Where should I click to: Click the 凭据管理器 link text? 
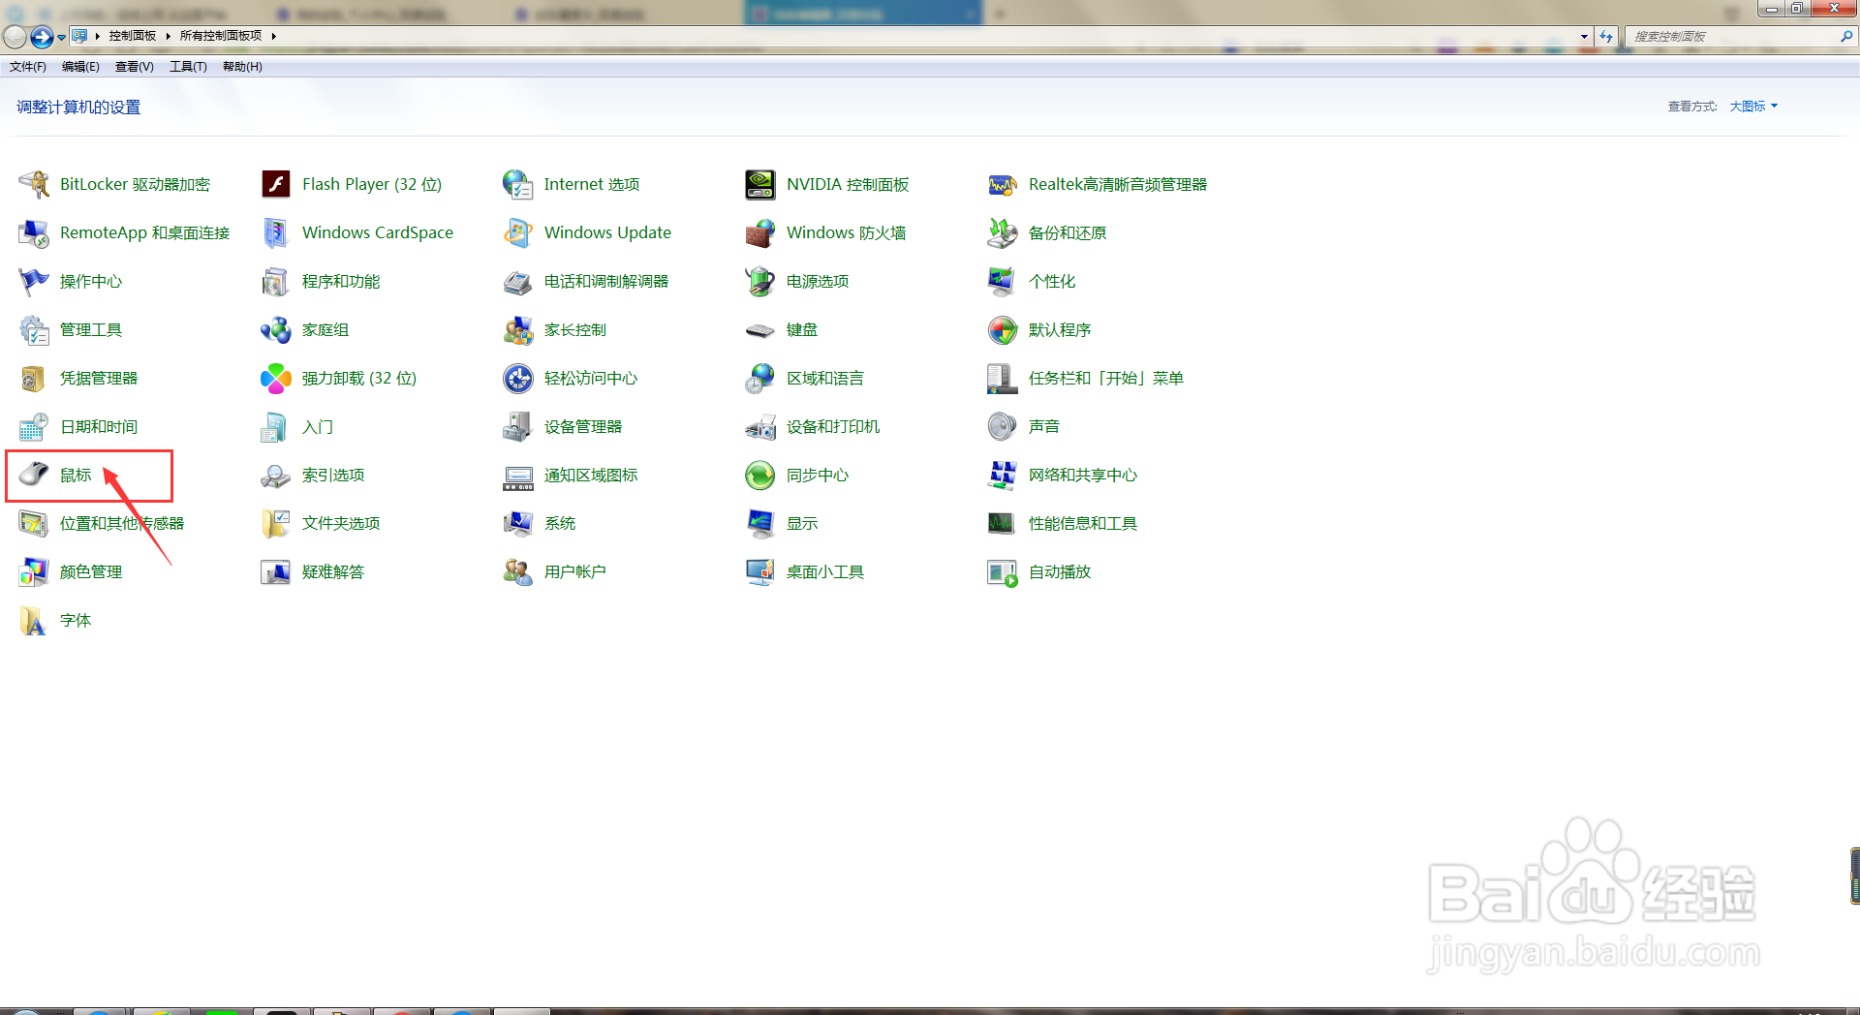(x=99, y=378)
